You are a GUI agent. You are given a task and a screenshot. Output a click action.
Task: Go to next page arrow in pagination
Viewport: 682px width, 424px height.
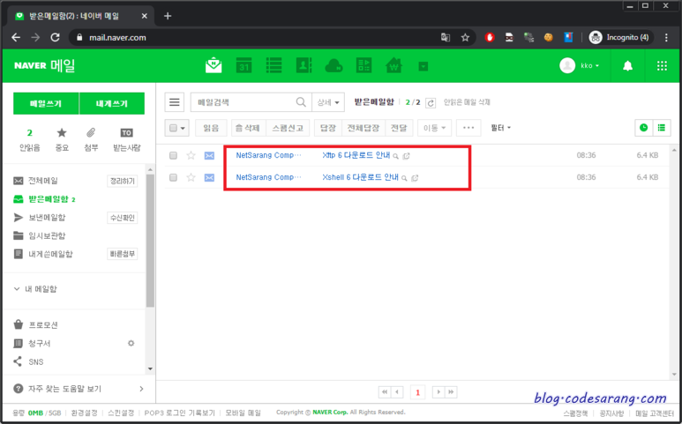click(438, 392)
